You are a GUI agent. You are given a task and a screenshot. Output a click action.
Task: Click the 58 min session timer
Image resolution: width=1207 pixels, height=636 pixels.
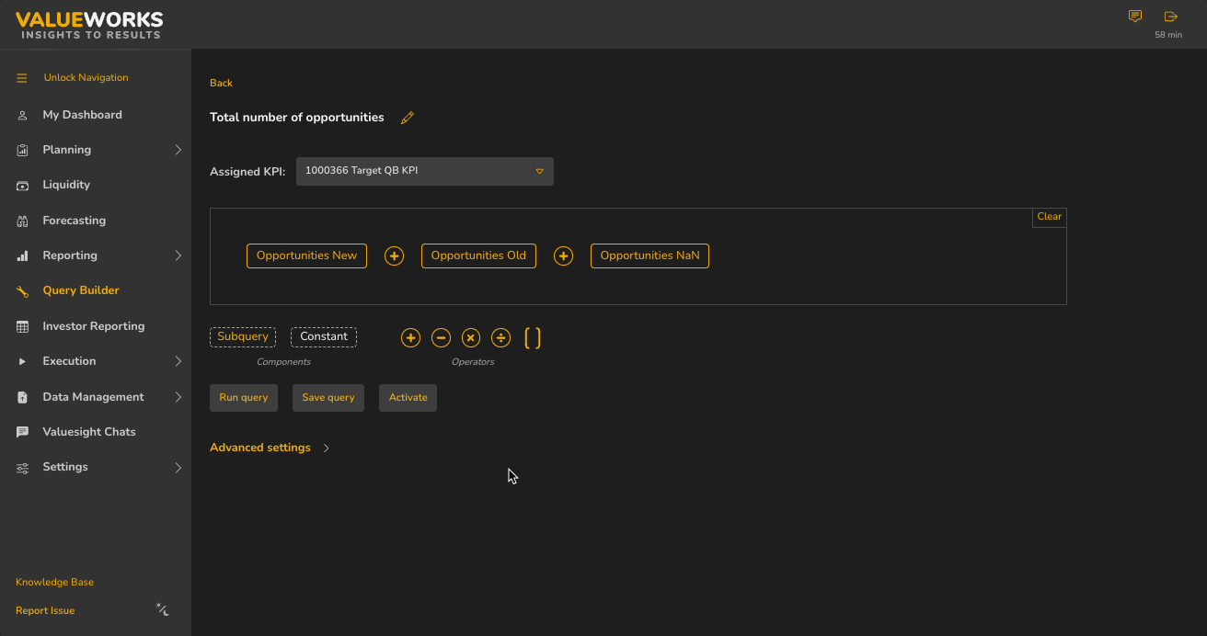[1168, 35]
